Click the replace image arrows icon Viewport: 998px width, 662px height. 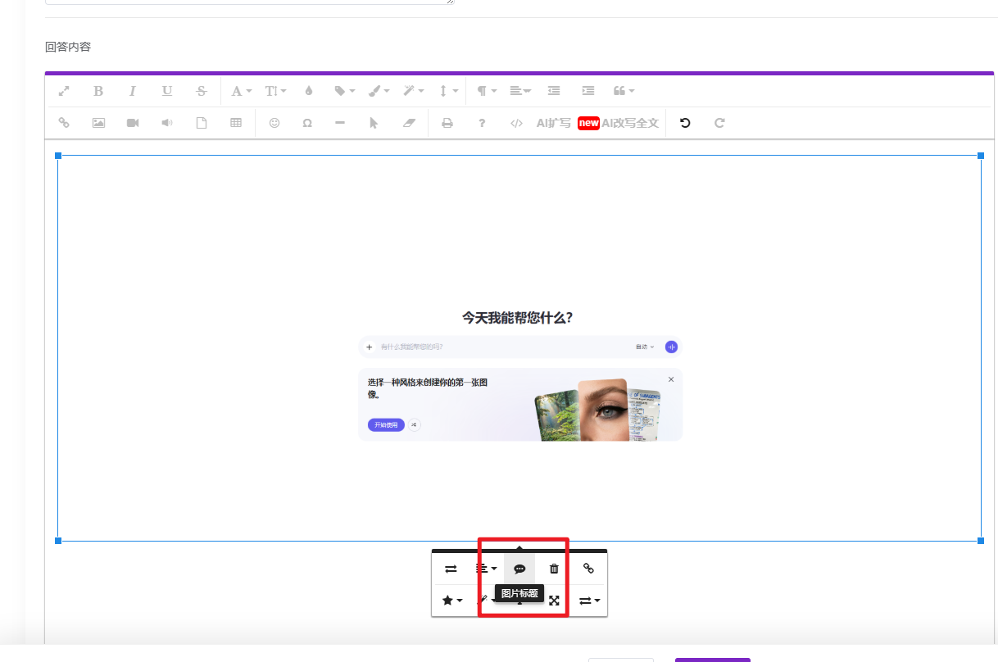[x=451, y=569]
